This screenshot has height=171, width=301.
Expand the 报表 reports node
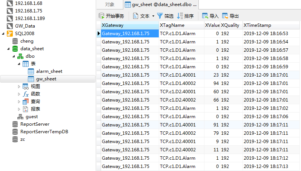(19, 109)
